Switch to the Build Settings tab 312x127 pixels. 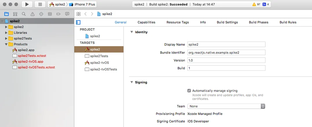click(x=227, y=22)
